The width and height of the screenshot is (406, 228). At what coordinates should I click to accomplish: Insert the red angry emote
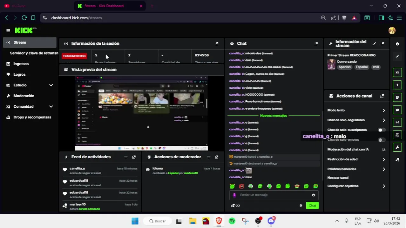pos(241,186)
